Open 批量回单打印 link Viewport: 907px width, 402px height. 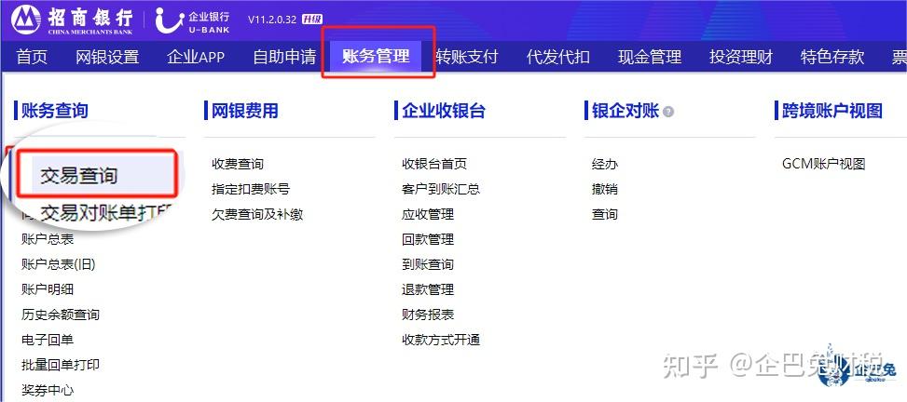point(61,365)
